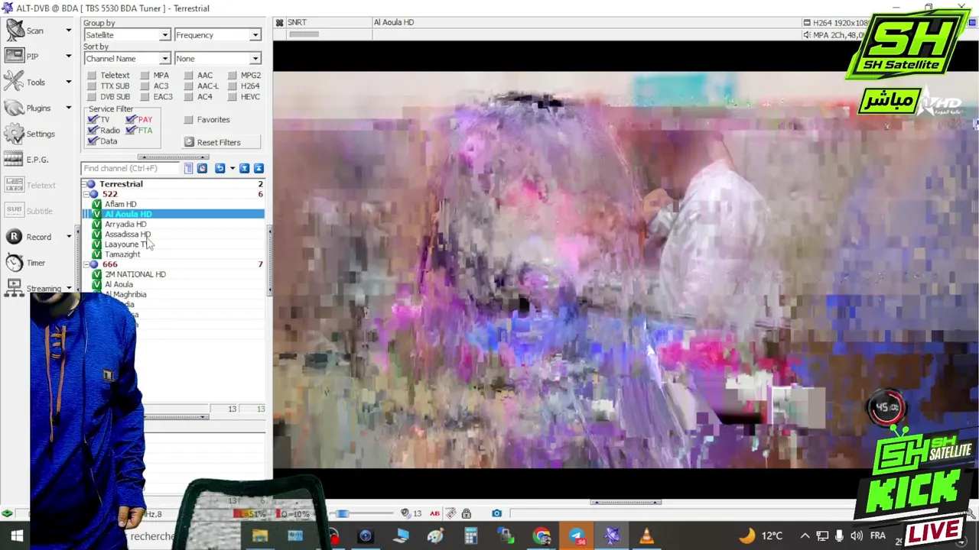
Task: Collapse the 522 frequency group
Action: 85,194
